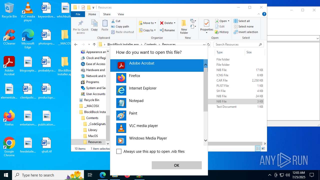The width and height of the screenshot is (320, 180).
Task: Click Select all in the ribbon
Action: coord(242,21)
